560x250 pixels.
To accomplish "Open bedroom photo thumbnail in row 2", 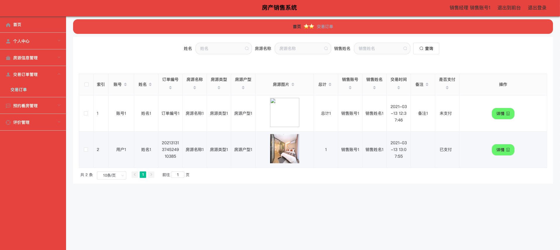I will point(285,149).
